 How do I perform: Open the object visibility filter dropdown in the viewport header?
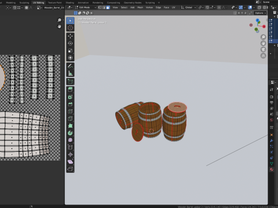234,8
